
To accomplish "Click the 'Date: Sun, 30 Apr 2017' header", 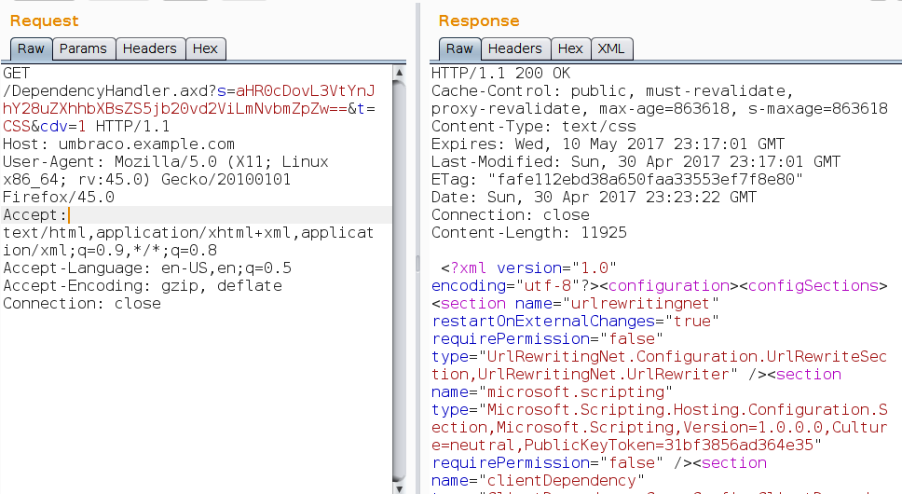I will tap(594, 198).
